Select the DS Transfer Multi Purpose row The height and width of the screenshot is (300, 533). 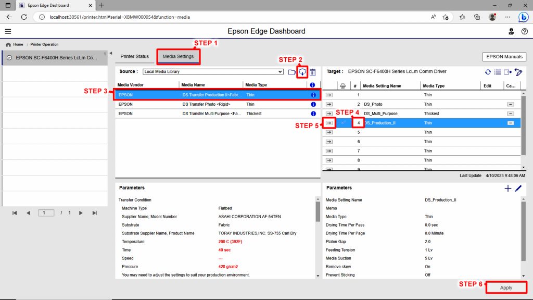[218, 114]
